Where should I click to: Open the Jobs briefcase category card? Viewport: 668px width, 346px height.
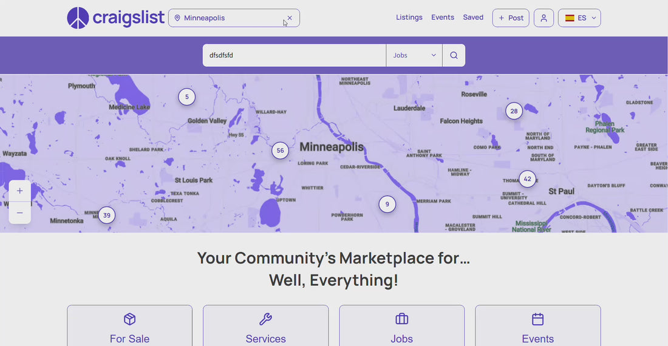click(402, 325)
